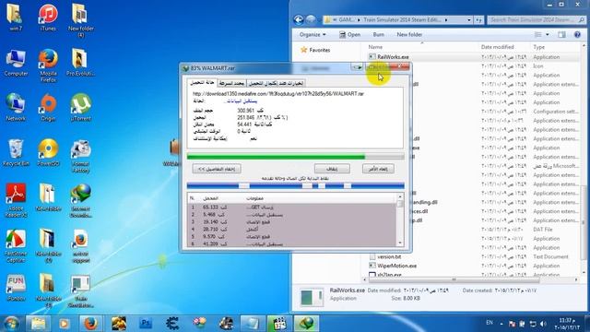
Task: Click Open in the Explorer toolbar
Action: [x=349, y=35]
